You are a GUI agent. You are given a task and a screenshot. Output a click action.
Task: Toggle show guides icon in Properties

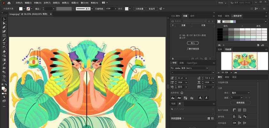point(234,116)
